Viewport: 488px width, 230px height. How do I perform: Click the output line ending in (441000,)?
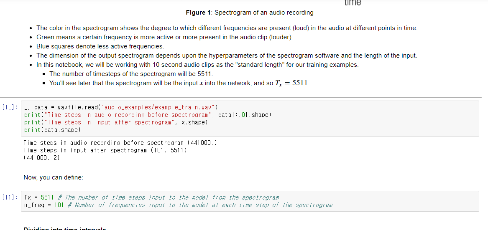pyautogui.click(x=120, y=143)
